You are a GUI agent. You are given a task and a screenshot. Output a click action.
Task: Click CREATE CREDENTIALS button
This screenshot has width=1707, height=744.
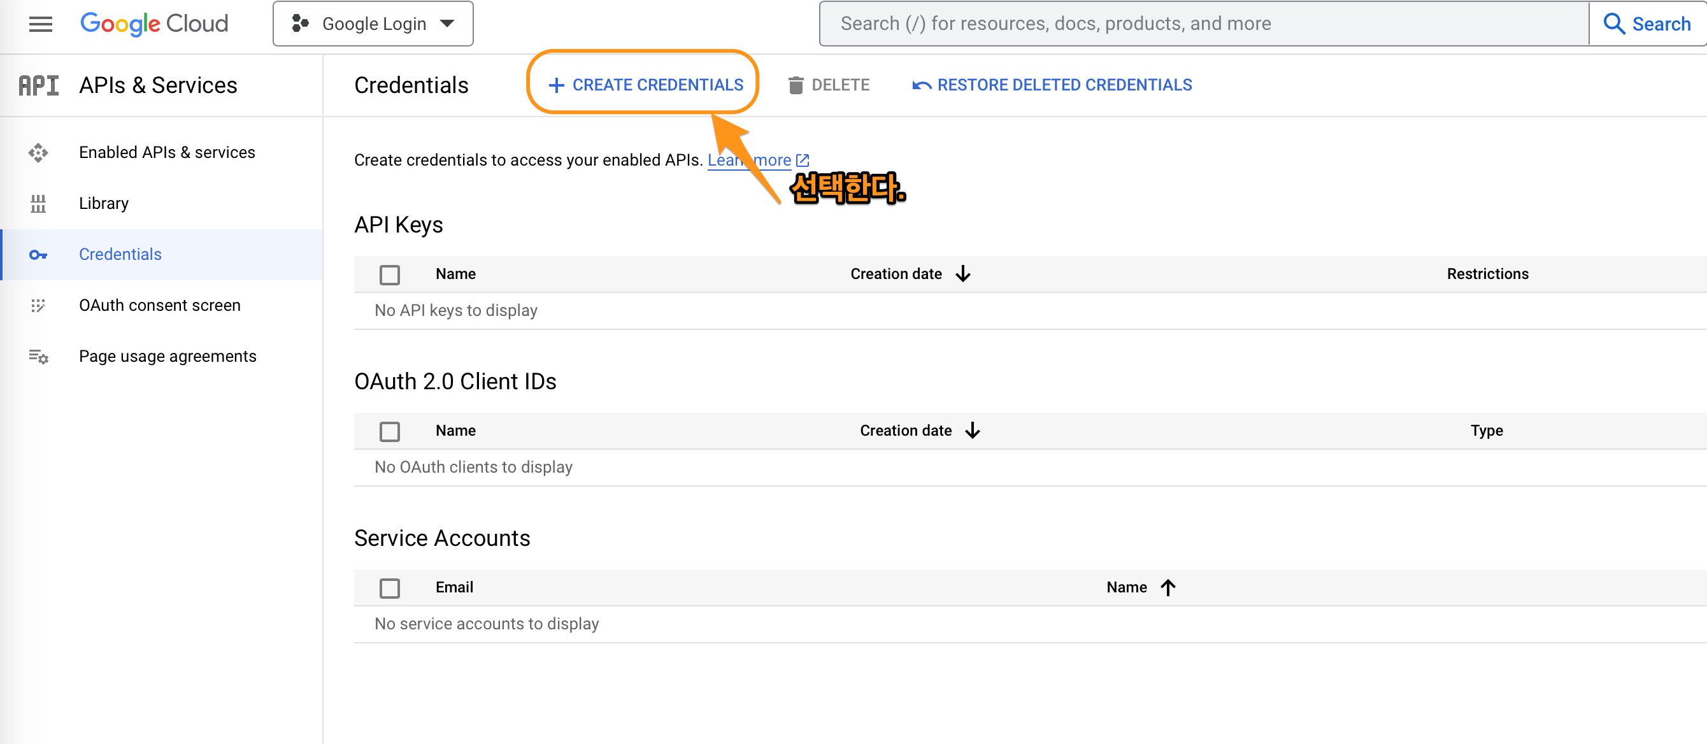pos(645,85)
